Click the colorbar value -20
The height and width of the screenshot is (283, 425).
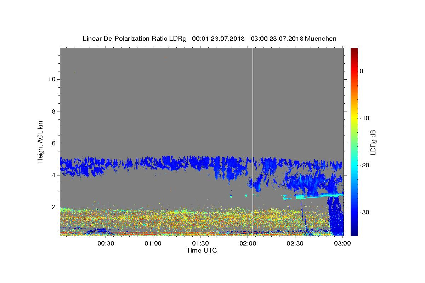click(365, 165)
